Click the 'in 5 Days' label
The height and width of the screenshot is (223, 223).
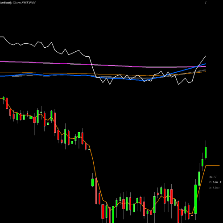pyautogui.click(x=214, y=188)
